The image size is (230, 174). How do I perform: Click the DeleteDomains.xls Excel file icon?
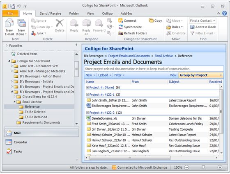[x=88, y=118]
